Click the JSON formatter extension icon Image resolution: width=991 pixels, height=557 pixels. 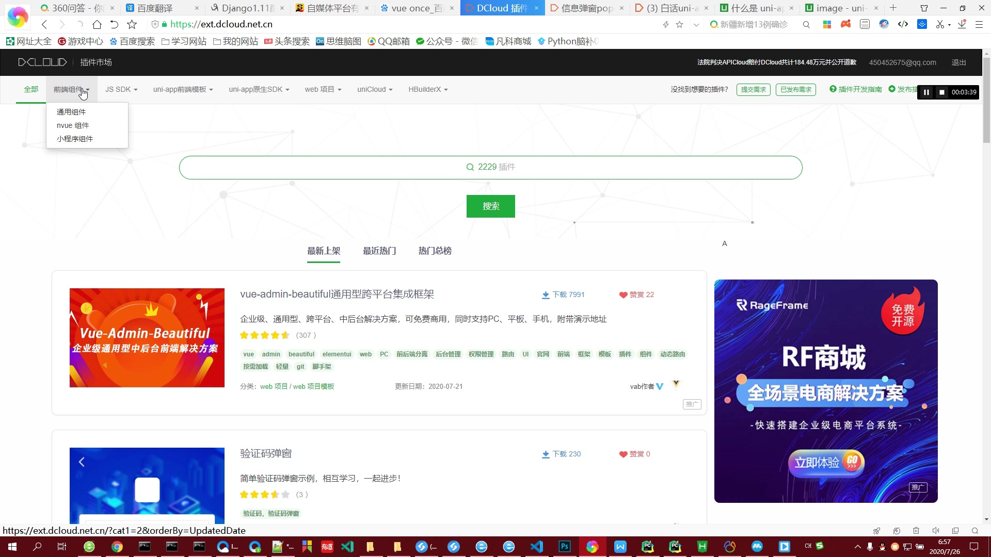point(865,24)
